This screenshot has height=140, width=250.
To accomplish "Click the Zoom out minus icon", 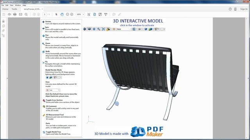I will pos(68,14).
